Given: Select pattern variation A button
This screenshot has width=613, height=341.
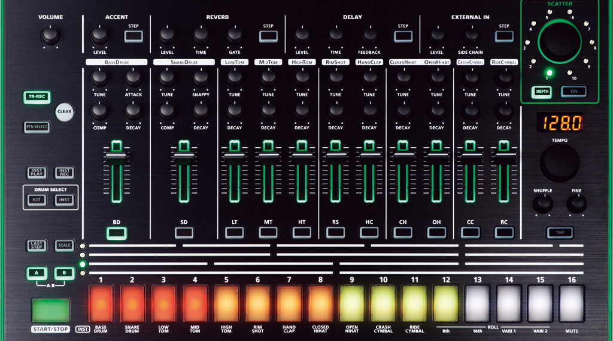Looking at the screenshot, I should (37, 273).
